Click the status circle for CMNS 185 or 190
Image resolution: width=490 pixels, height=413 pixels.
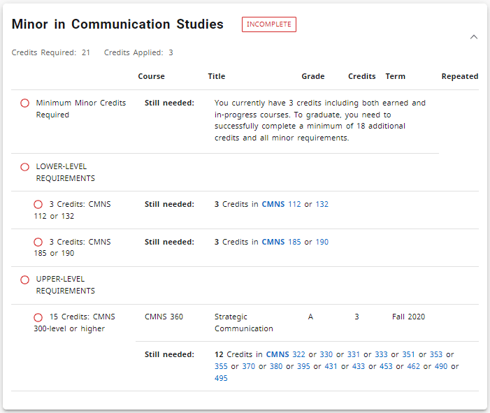pyautogui.click(x=38, y=242)
